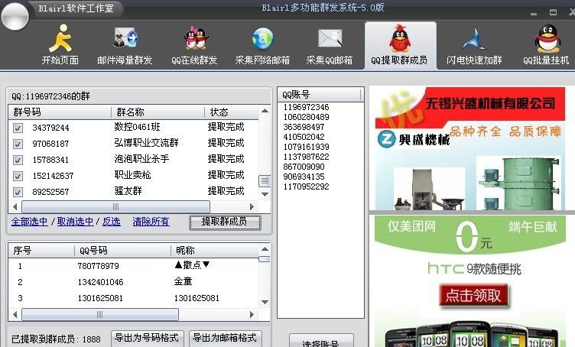Uncheck group 15788341 checkbox
This screenshot has width=575, height=347.
coord(18,160)
